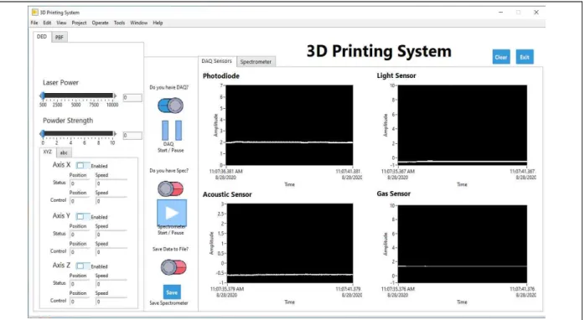Viewport: 585px width, 320px height.
Task: Click the Light Sensor graph plot area
Action: pyautogui.click(x=463, y=125)
